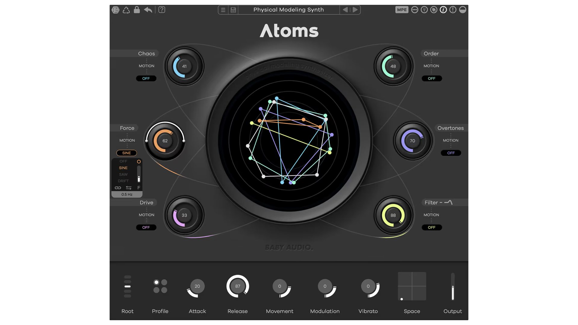Click the Order knob showing 48
578x325 pixels.
[393, 66]
